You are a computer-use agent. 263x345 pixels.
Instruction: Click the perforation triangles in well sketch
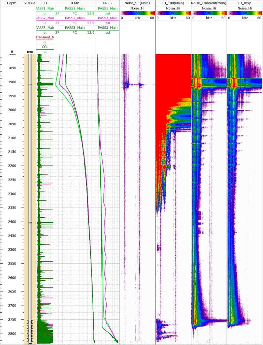[30, 331]
